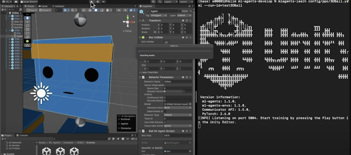Toggle the Static checkbox
The image size is (351, 155).
[x=180, y=11]
